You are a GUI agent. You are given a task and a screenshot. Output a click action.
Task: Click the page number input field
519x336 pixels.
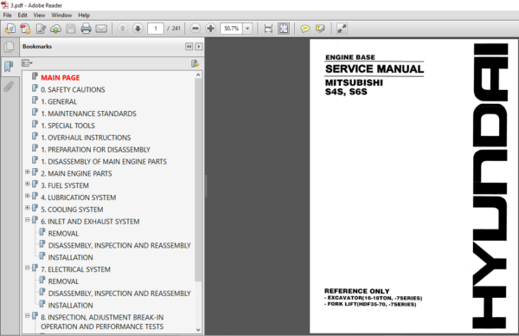point(155,29)
